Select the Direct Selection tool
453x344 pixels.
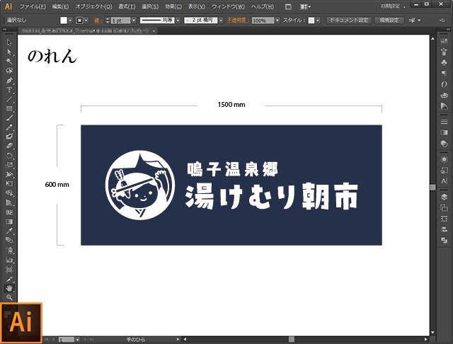(x=9, y=52)
